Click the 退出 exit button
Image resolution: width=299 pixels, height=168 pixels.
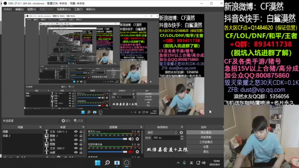205,152
